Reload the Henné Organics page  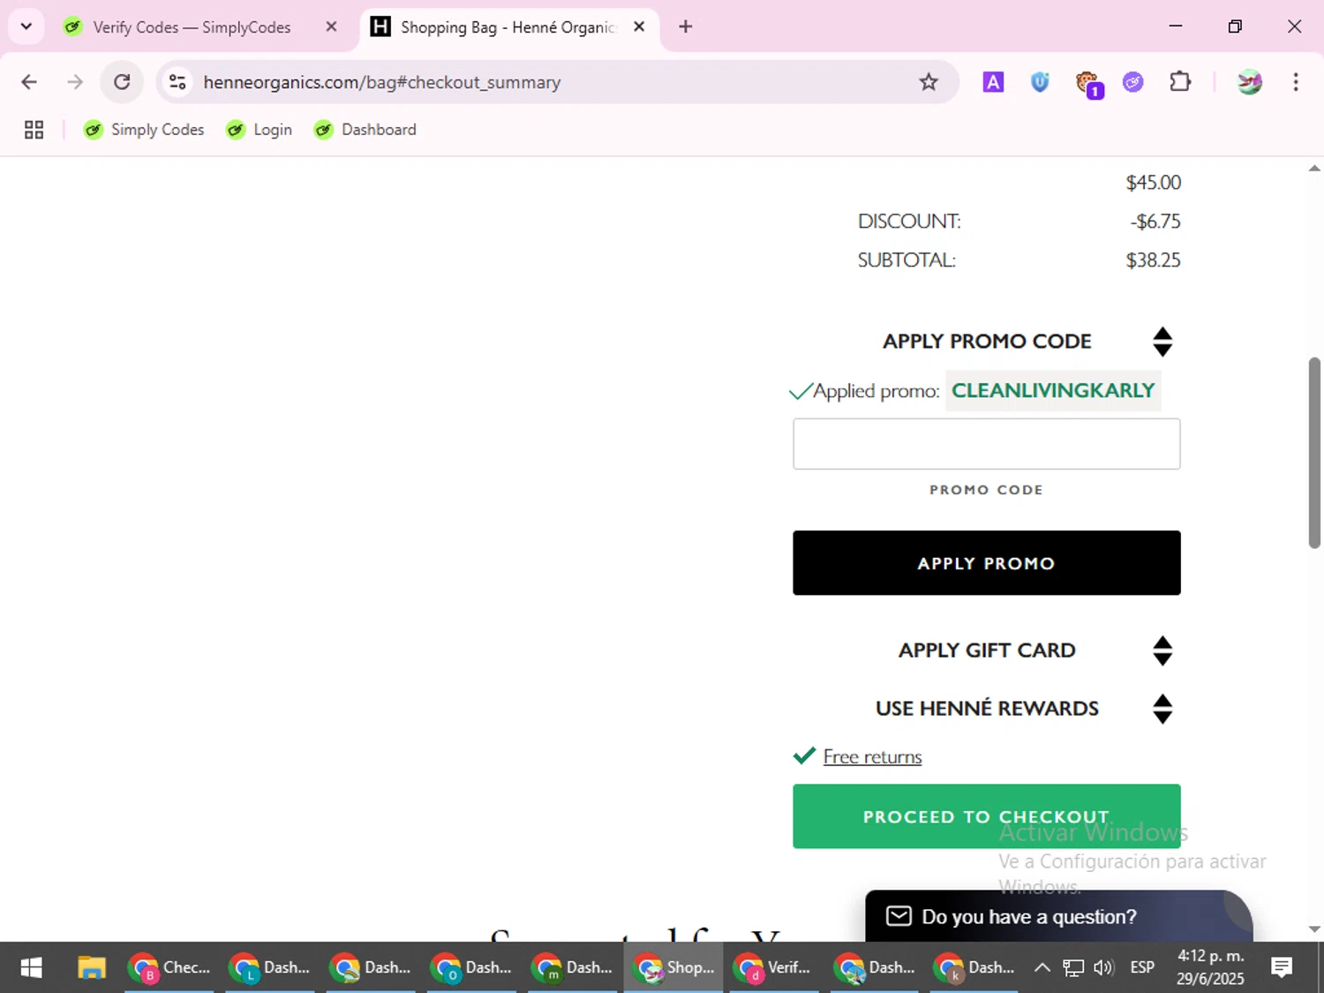[x=122, y=82]
